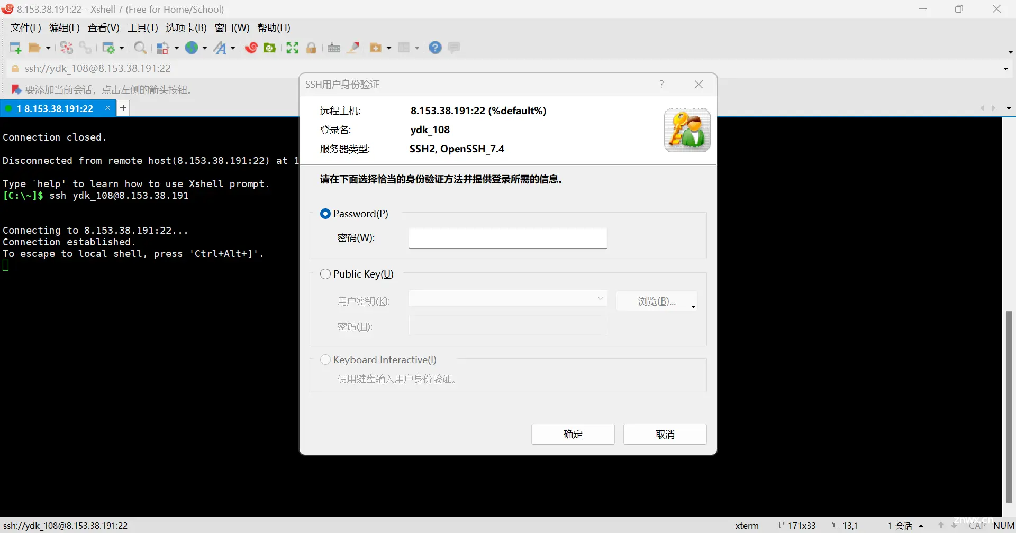Toggle full screen green arrows icon
The image size is (1016, 533).
point(293,48)
